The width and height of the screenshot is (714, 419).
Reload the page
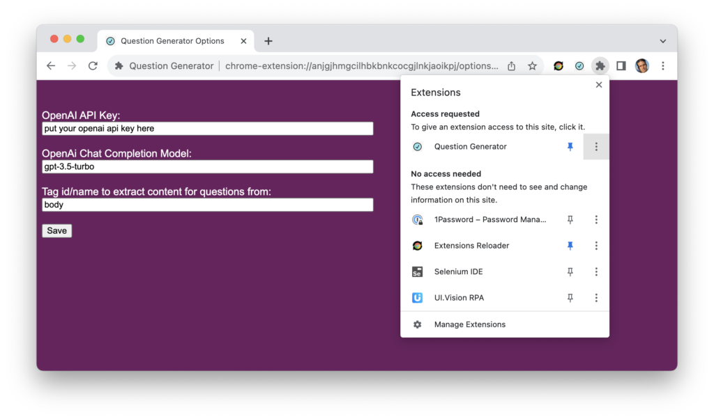click(93, 66)
